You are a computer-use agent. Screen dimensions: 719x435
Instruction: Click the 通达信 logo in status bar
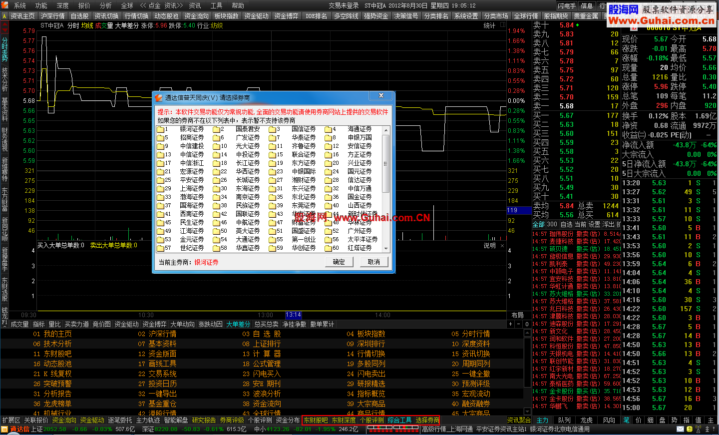click(15, 430)
